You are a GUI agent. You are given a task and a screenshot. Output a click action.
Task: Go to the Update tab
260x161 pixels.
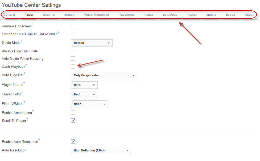[x=211, y=15]
